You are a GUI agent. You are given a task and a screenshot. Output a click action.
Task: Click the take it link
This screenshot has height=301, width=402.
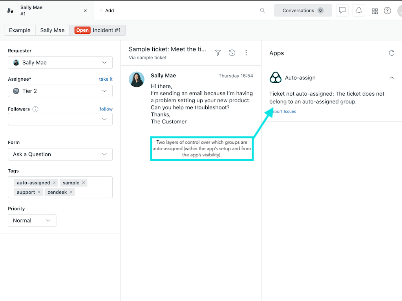click(106, 79)
